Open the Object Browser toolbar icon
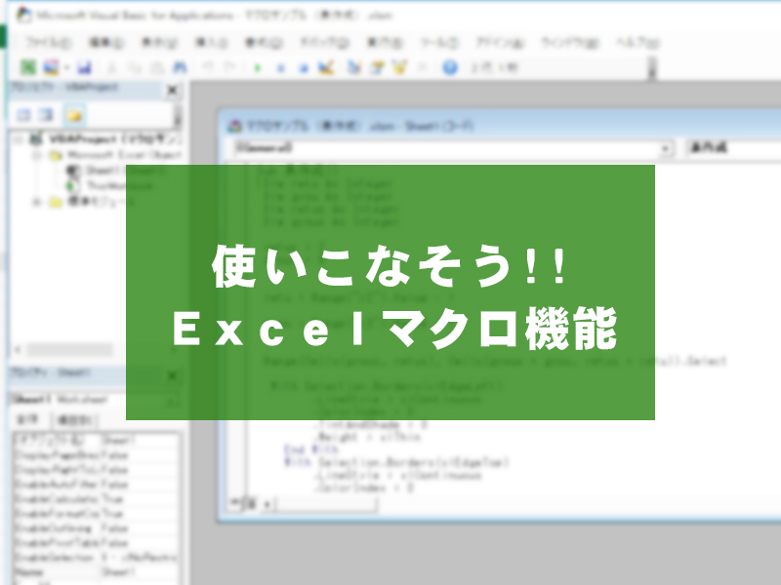 398,67
